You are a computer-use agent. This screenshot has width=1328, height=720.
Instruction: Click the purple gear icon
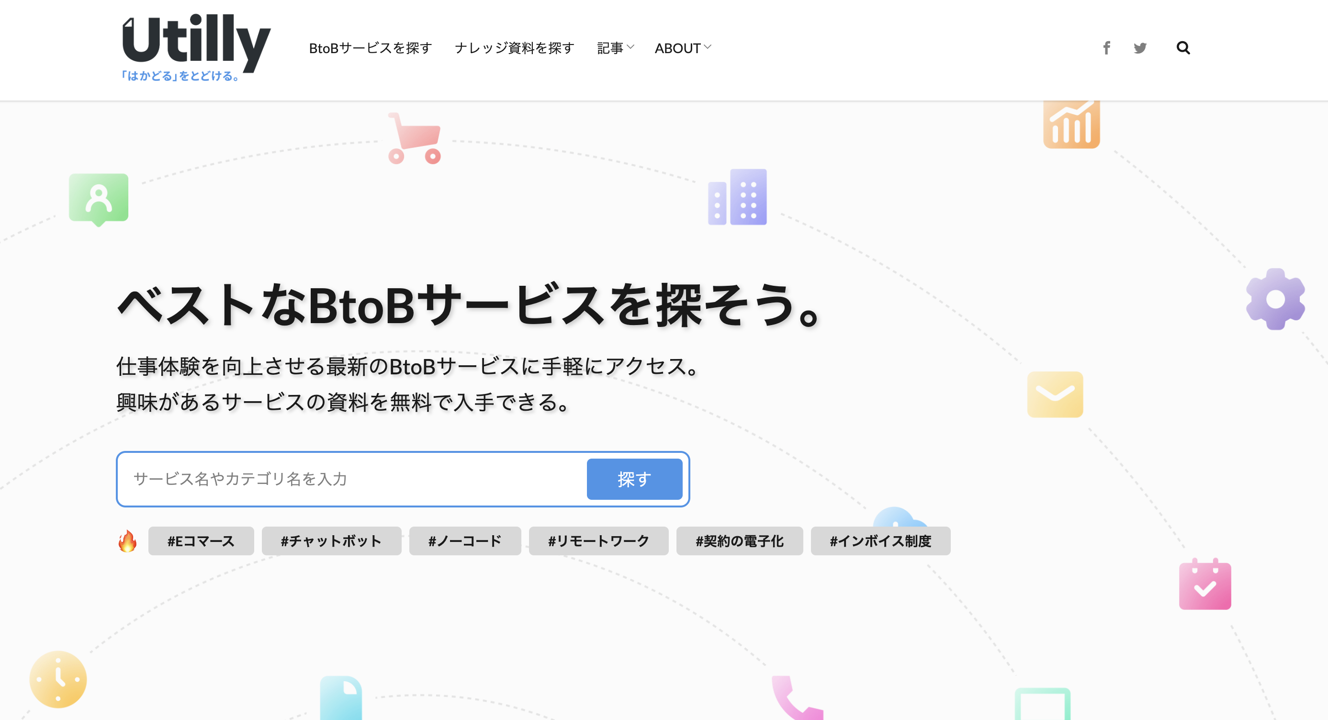coord(1275,298)
